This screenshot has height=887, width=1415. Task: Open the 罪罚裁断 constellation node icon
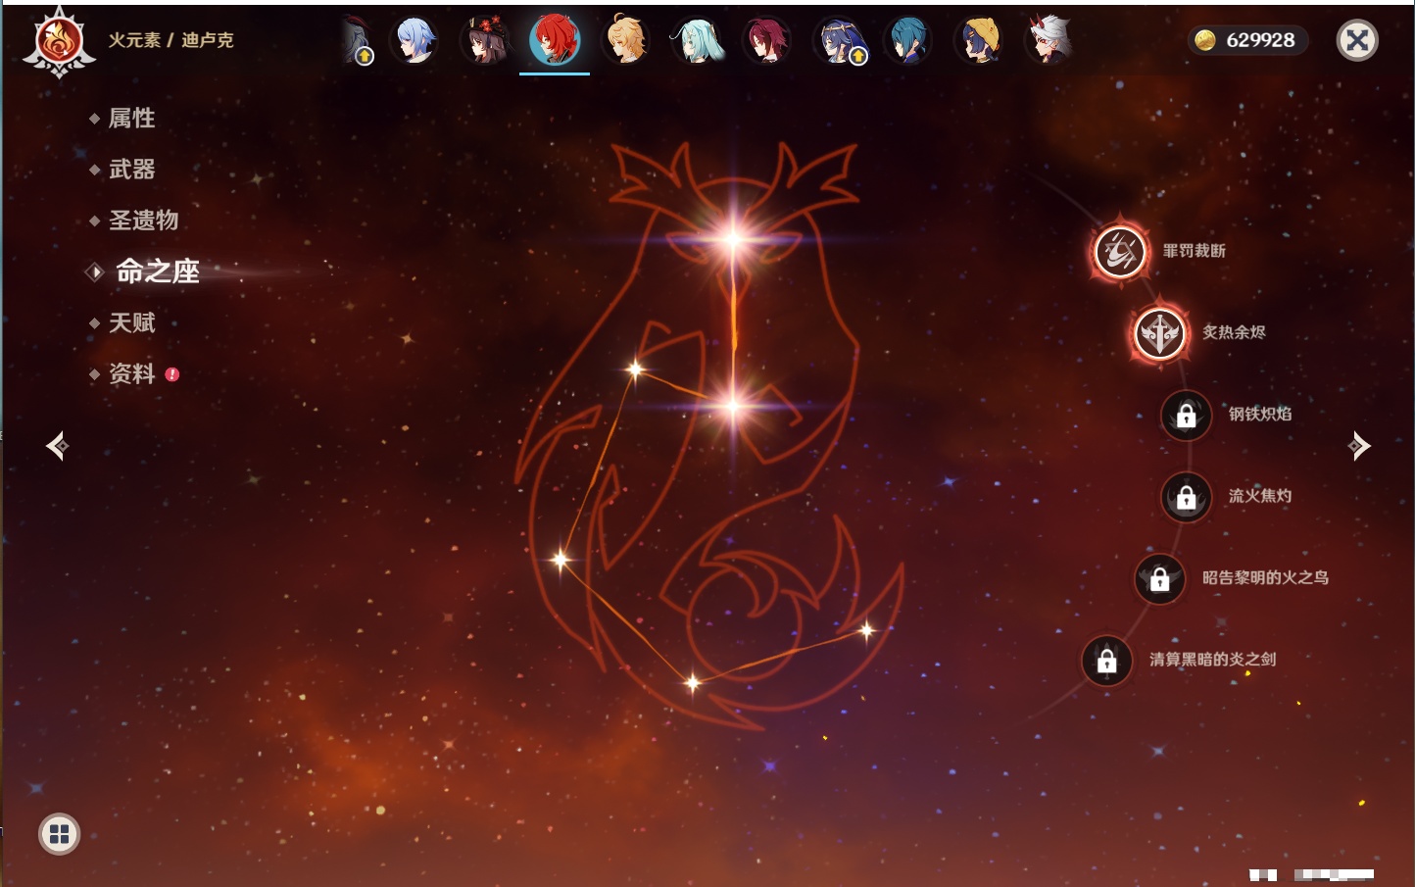click(x=1120, y=252)
